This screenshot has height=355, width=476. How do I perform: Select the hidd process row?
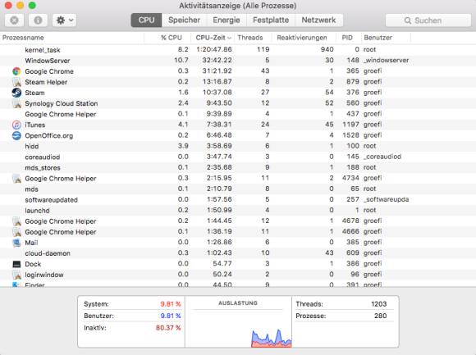(x=238, y=146)
